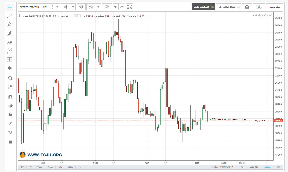Open the indicators chart icon
Image resolution: width=288 pixels, height=172 pixels.
[91, 7]
